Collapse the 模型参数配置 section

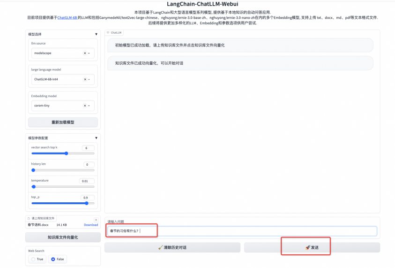[x=96, y=138]
